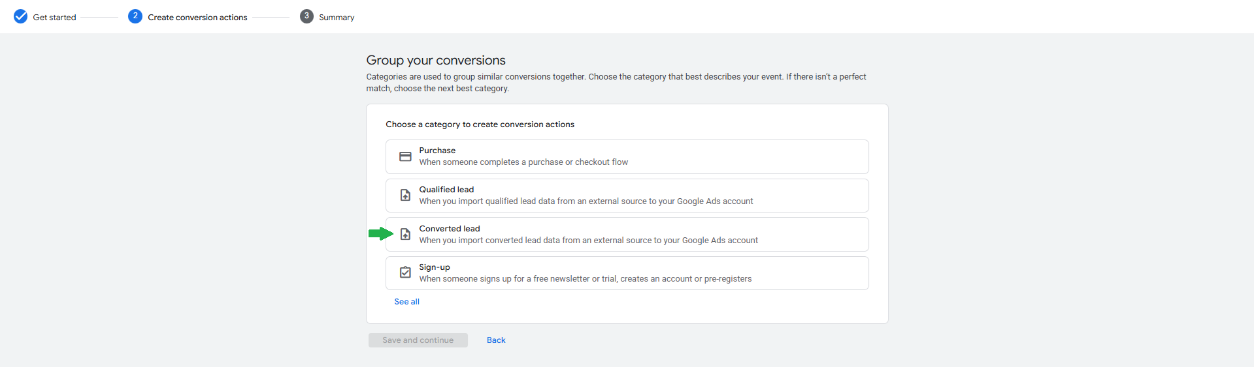Image resolution: width=1254 pixels, height=367 pixels.
Task: Select the Sign-up category title
Action: tap(435, 267)
